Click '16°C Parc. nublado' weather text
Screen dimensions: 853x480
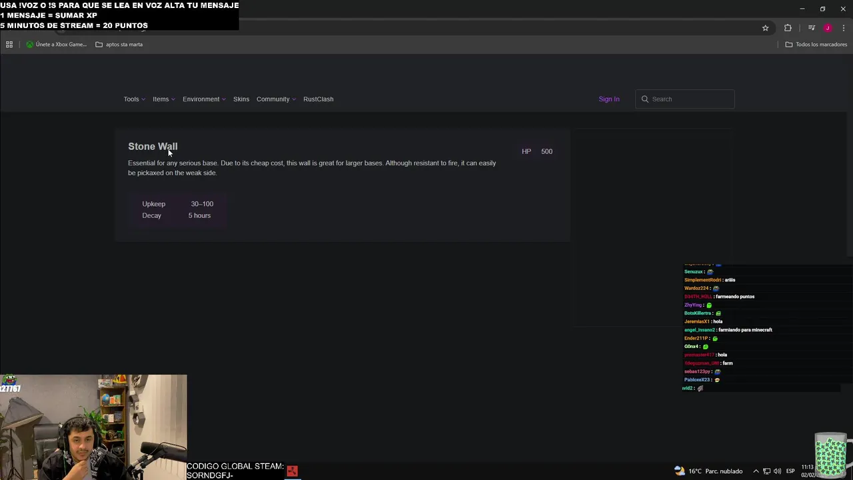pos(716,471)
